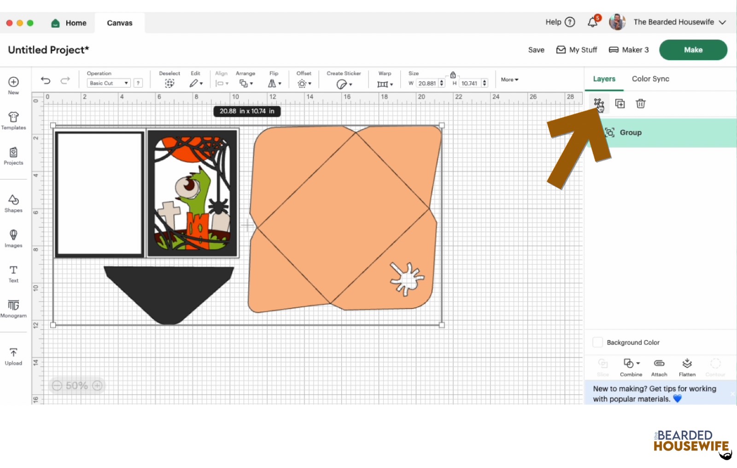Duplicate the selected layer
737x468 pixels.
(x=620, y=104)
